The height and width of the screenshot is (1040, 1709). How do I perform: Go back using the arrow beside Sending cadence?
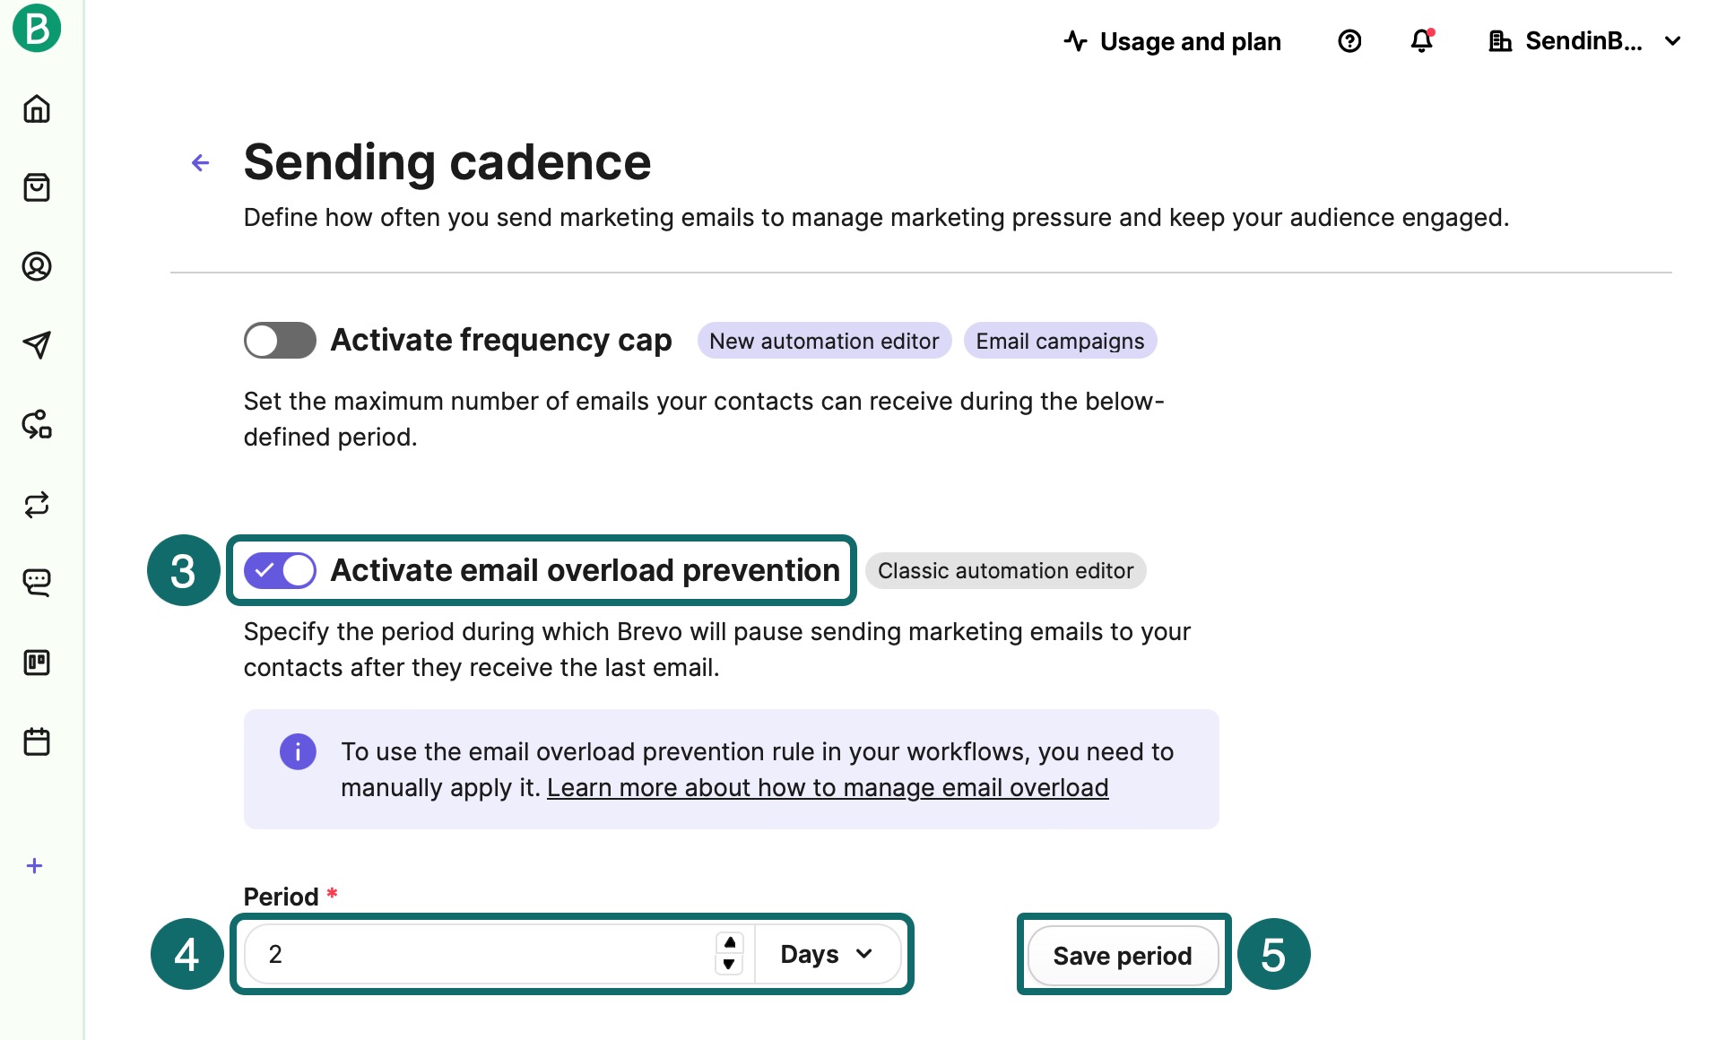pyautogui.click(x=198, y=162)
